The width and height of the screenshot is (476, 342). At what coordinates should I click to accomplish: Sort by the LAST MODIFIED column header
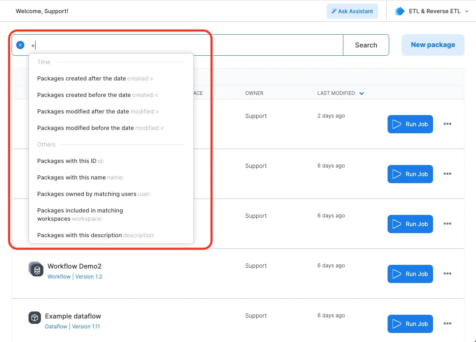[336, 93]
